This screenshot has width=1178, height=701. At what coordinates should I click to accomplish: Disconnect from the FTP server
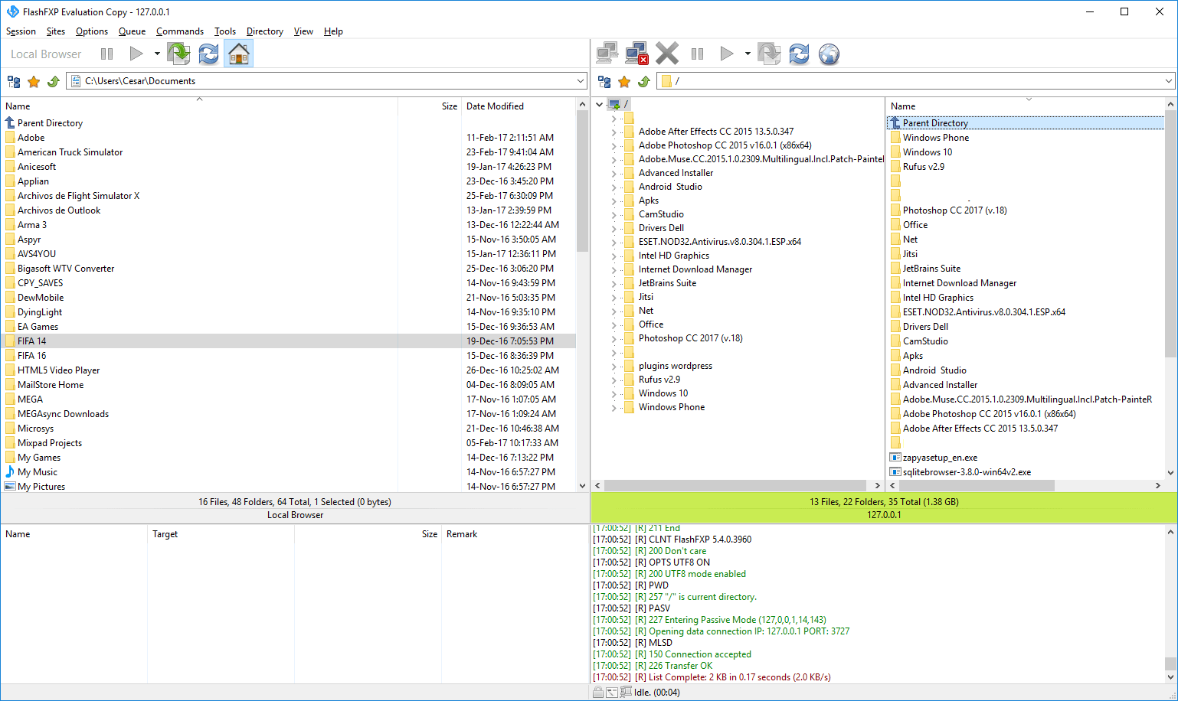tap(636, 53)
